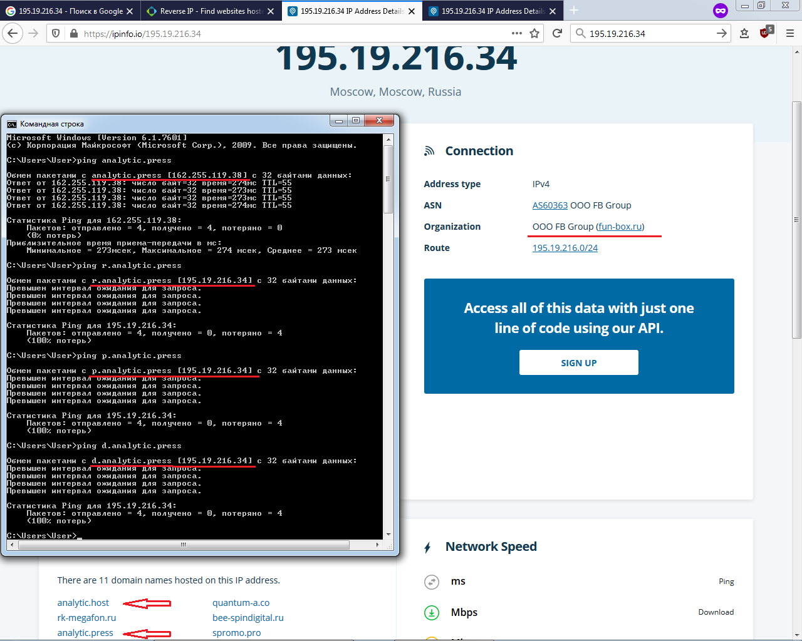Open the analytic.host domain link
Viewport: 802px width, 641px height.
pyautogui.click(x=83, y=603)
